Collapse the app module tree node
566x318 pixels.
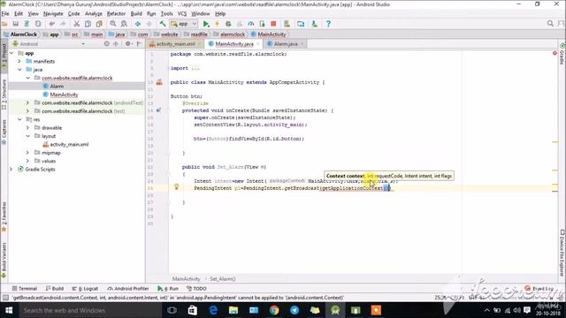[x=11, y=53]
